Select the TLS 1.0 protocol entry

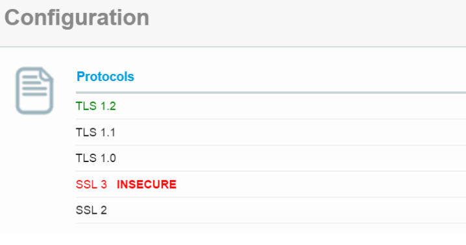tap(95, 158)
